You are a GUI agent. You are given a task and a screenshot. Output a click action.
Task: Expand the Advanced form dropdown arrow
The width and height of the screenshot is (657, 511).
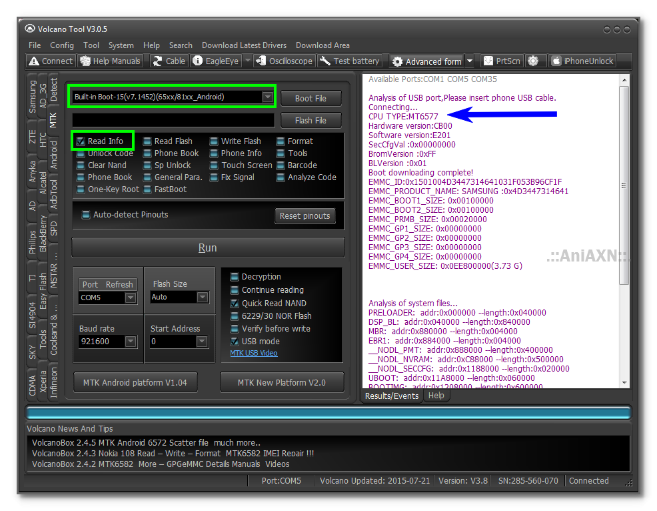click(x=470, y=61)
